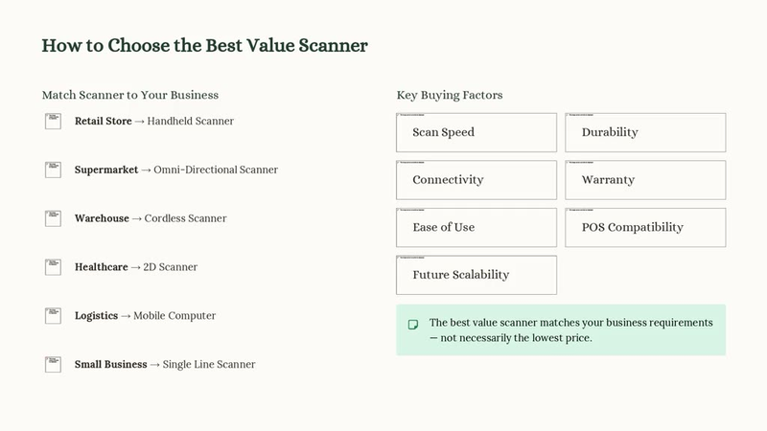Click the Omni-Directional Scanner text
This screenshot has height=431, width=767.
point(216,170)
